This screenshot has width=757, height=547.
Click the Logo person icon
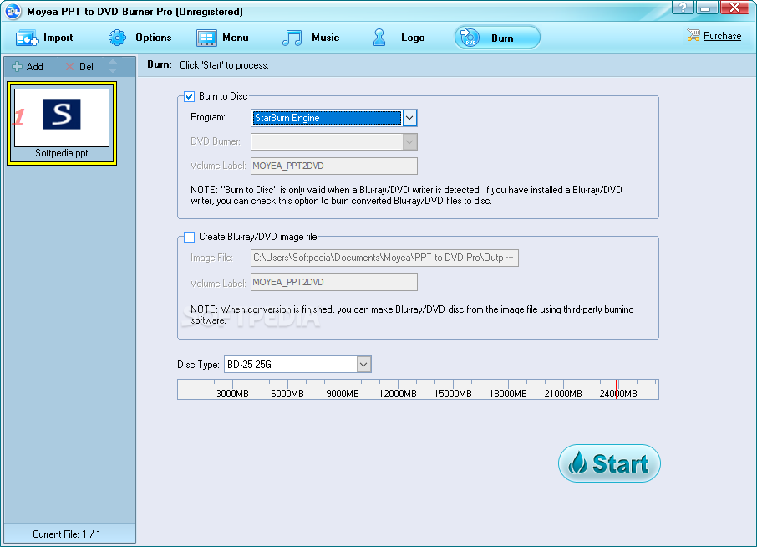(379, 38)
